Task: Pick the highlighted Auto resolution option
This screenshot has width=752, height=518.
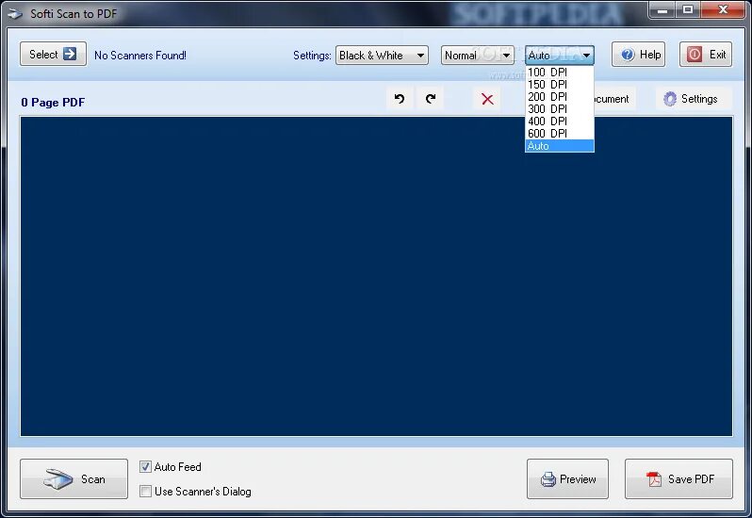Action: (x=559, y=146)
